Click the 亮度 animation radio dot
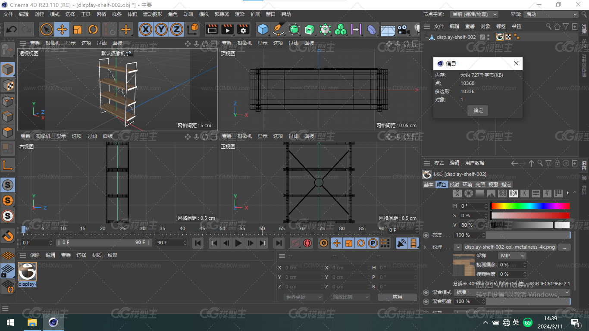The width and height of the screenshot is (589, 331). (426, 235)
